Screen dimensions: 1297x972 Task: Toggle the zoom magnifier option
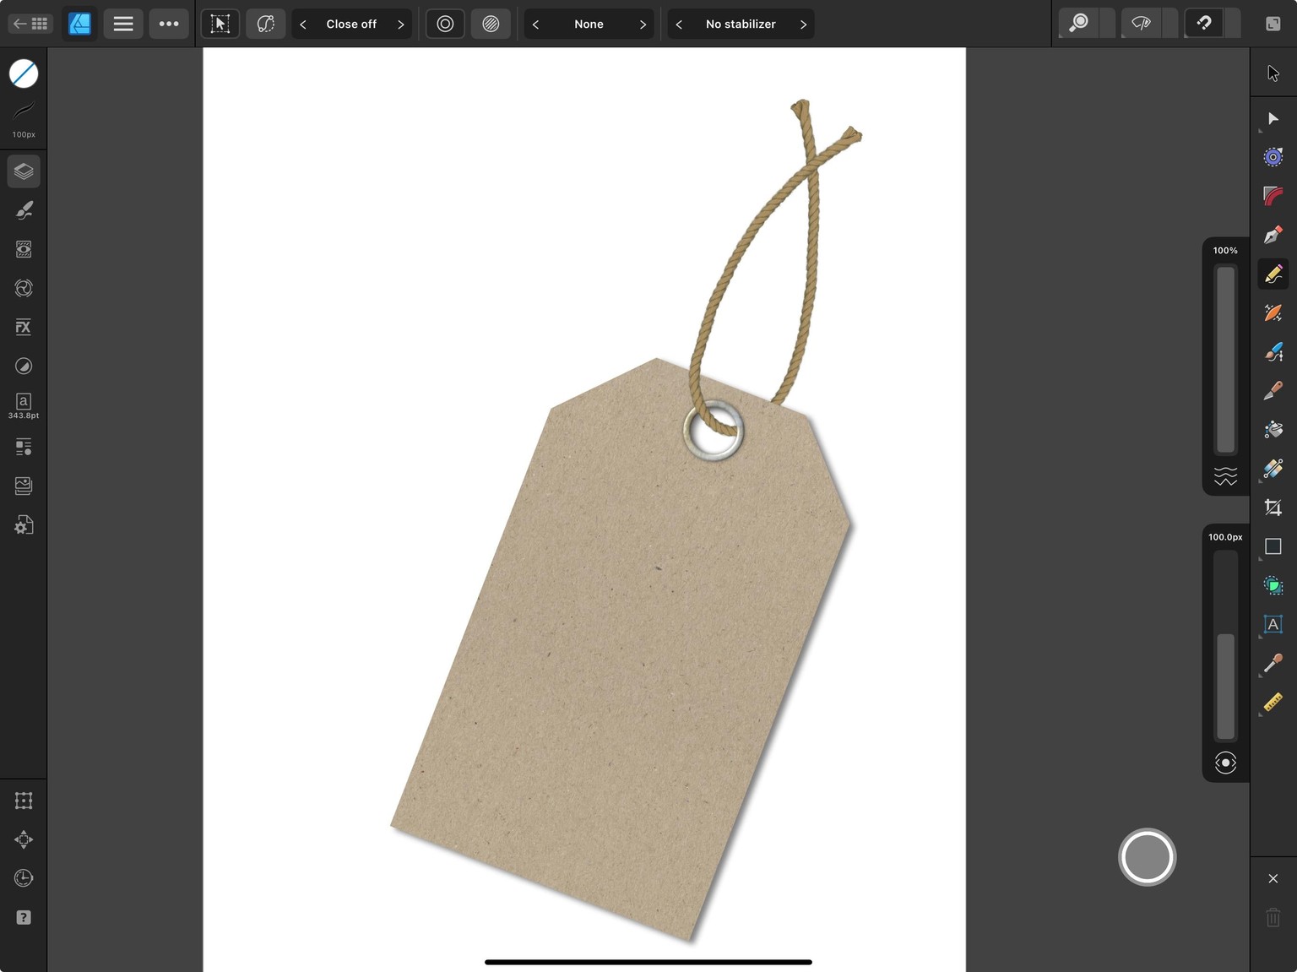click(1078, 24)
